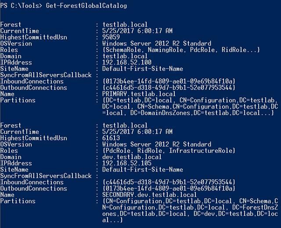Viewport: 281px width, 228px height.
Task: Click the first InboundConnections GUID 0173b4ee
Action: (169, 81)
